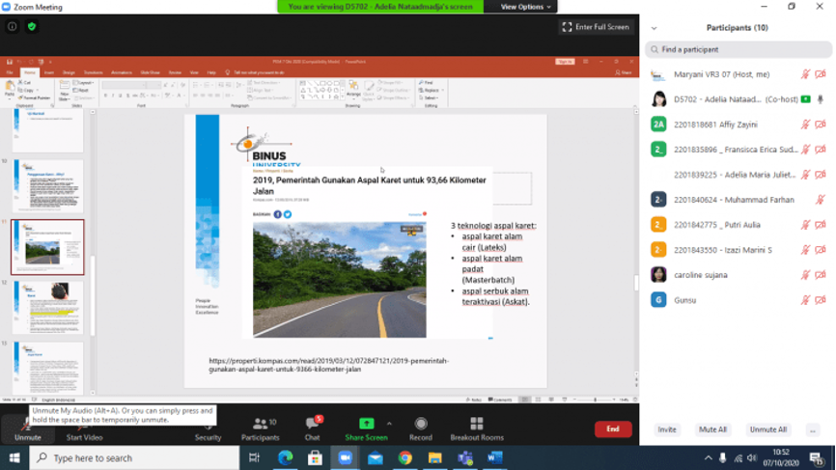The width and height of the screenshot is (836, 470).
Task: Open the Participants panel icon
Action: (x=260, y=425)
